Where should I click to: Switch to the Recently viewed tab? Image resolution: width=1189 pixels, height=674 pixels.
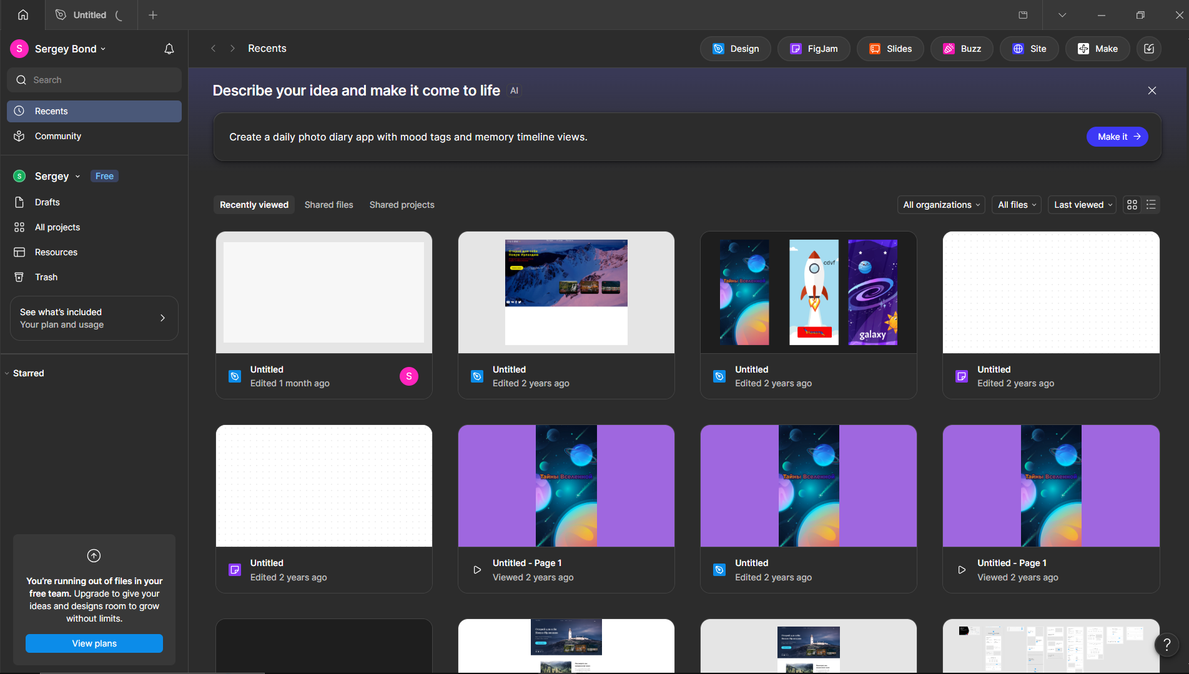click(x=254, y=205)
